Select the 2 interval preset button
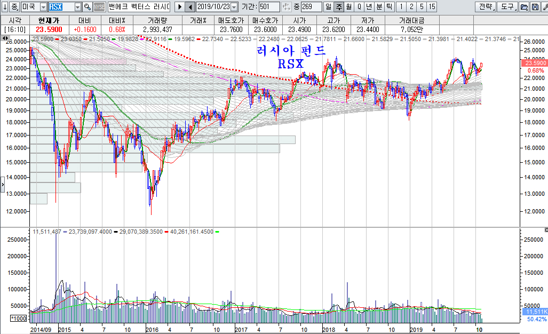The height and width of the screenshot is (334, 548). tap(411, 6)
